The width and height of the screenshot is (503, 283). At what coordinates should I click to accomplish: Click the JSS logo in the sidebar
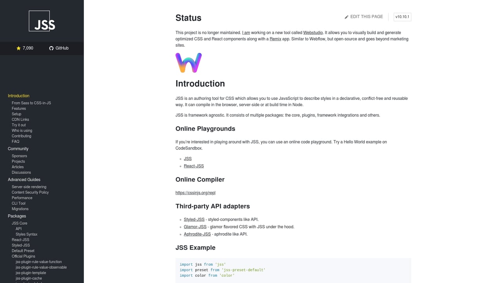[42, 21]
